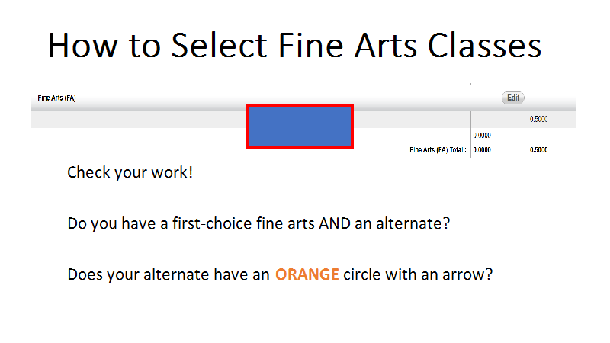Select the 0.5000 value in the gray row
The height and width of the screenshot is (343, 610).
click(x=538, y=119)
